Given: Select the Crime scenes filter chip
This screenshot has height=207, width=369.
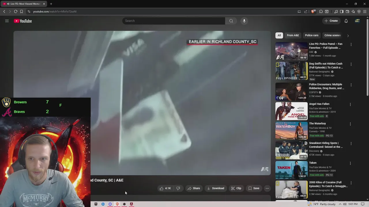Looking at the screenshot, I should tap(333, 35).
